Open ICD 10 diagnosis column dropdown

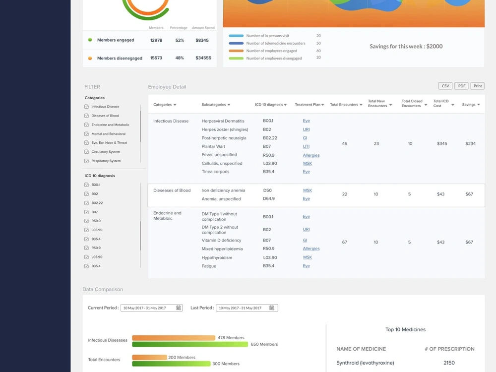click(x=285, y=105)
